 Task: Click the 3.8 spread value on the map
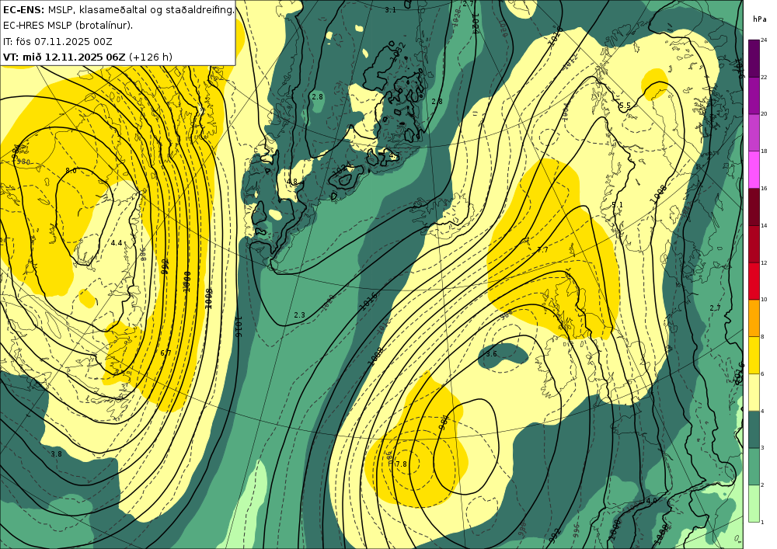[57, 454]
